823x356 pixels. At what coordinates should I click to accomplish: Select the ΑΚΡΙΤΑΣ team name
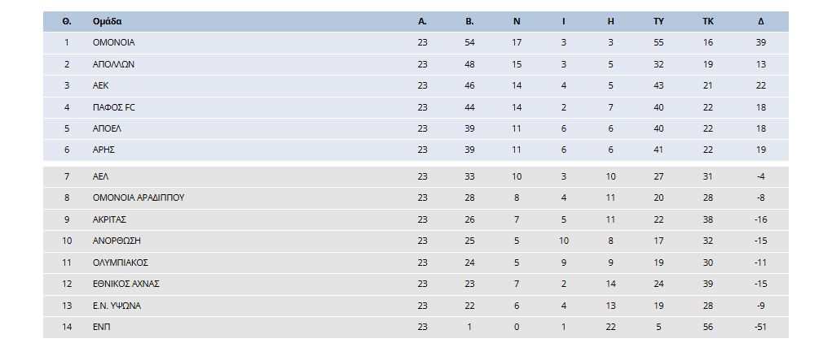pos(109,219)
